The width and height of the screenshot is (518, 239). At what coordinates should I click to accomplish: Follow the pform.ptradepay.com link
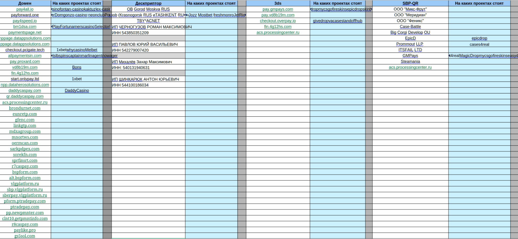pyautogui.click(x=25, y=201)
